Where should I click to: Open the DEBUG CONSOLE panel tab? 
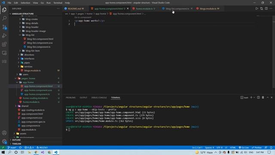coord(99,98)
